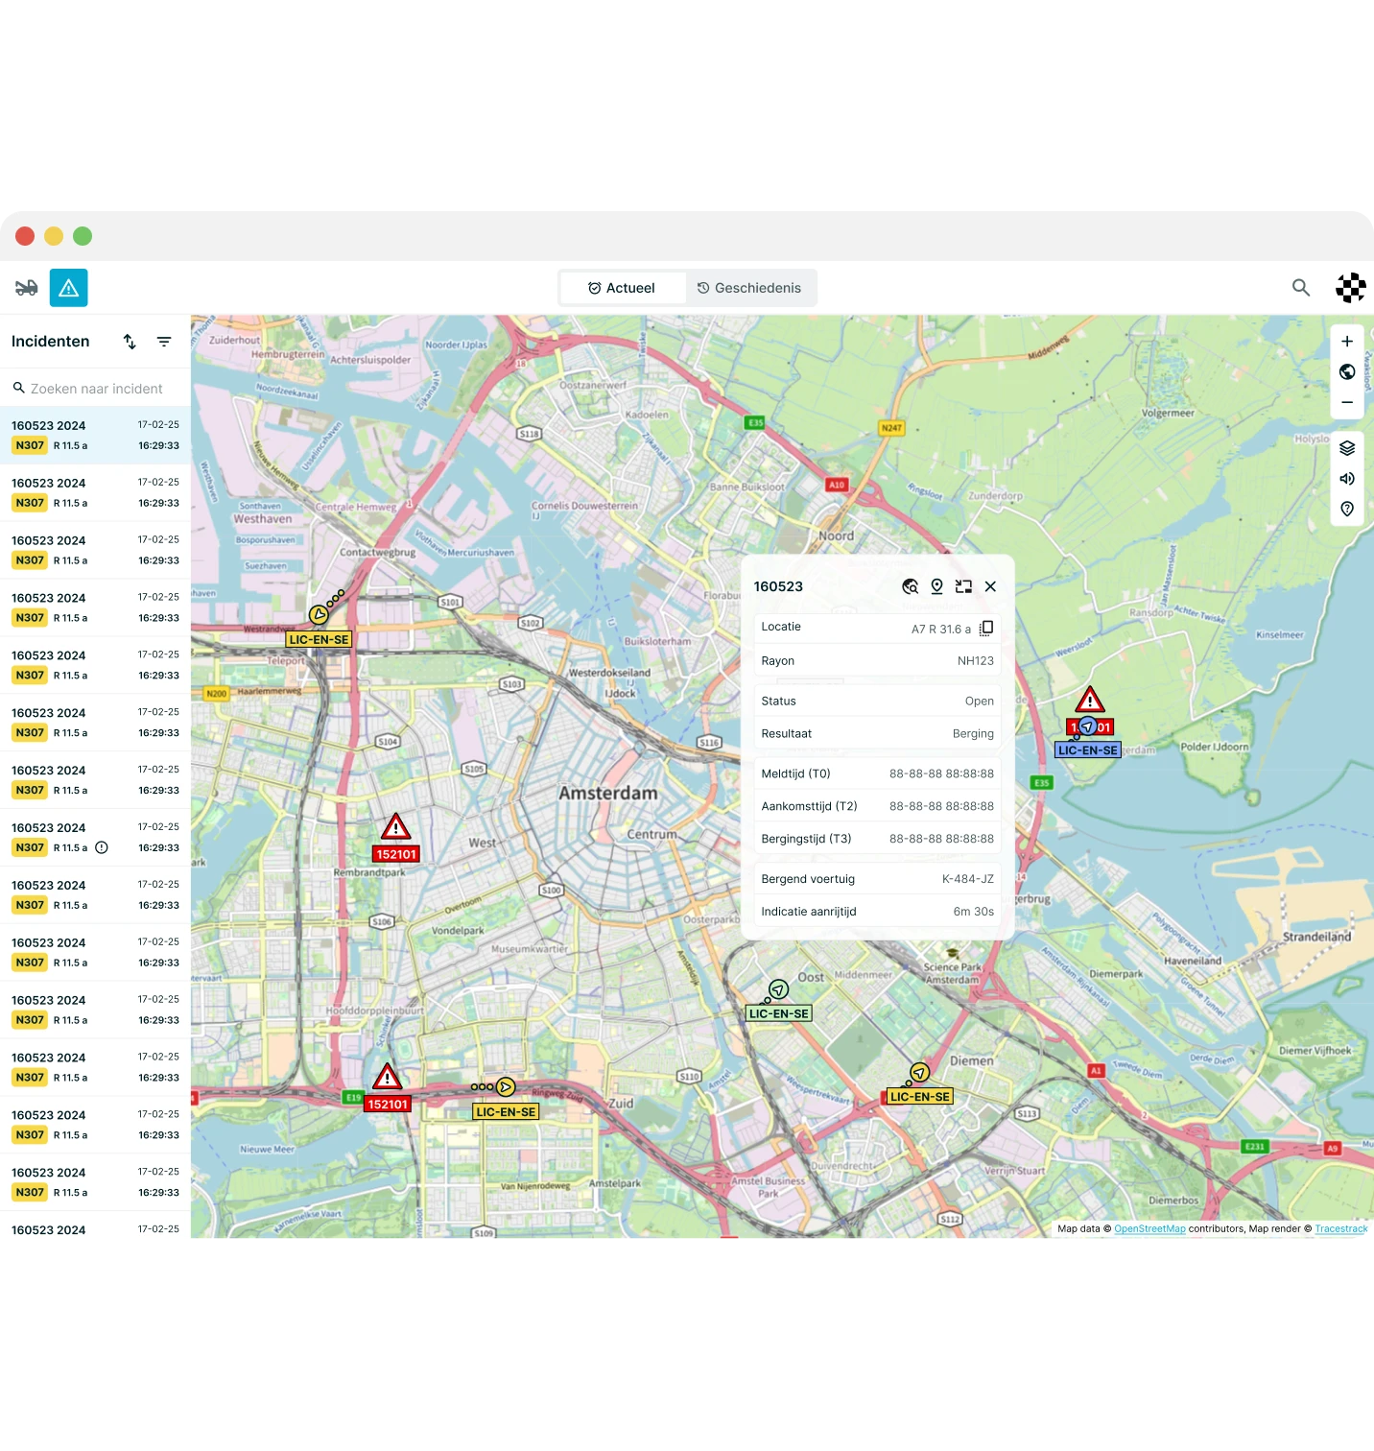
Task: Toggle the sound notifications speaker
Action: (x=1347, y=479)
